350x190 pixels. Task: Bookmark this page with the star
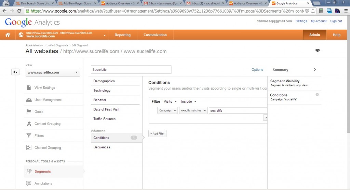pos(313,11)
